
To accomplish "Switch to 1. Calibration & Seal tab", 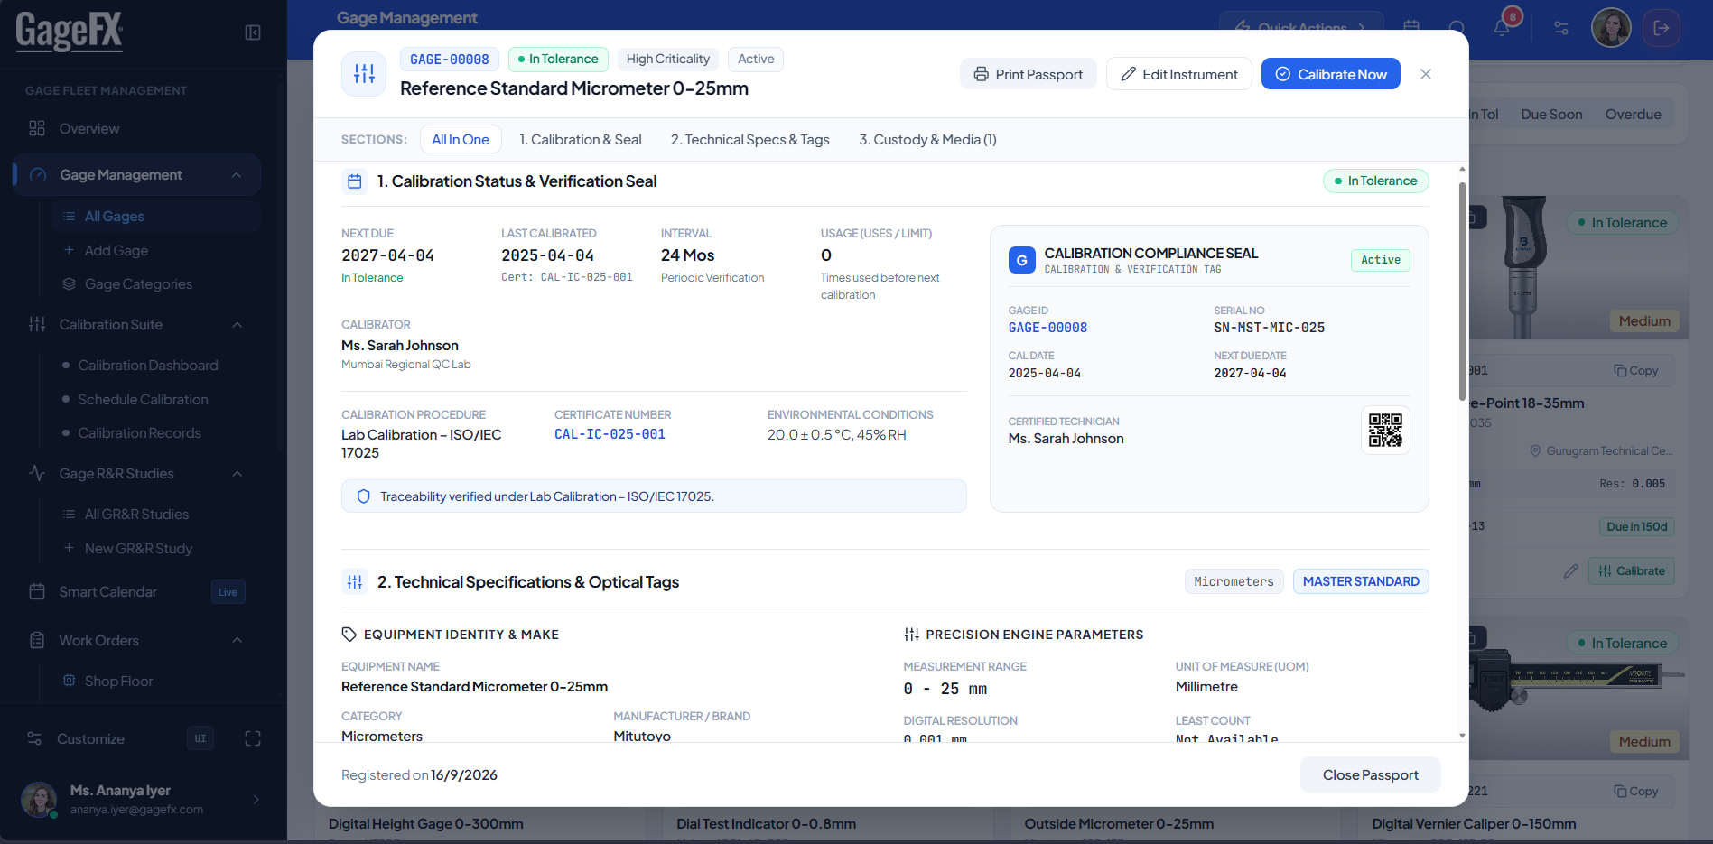I will point(581,139).
